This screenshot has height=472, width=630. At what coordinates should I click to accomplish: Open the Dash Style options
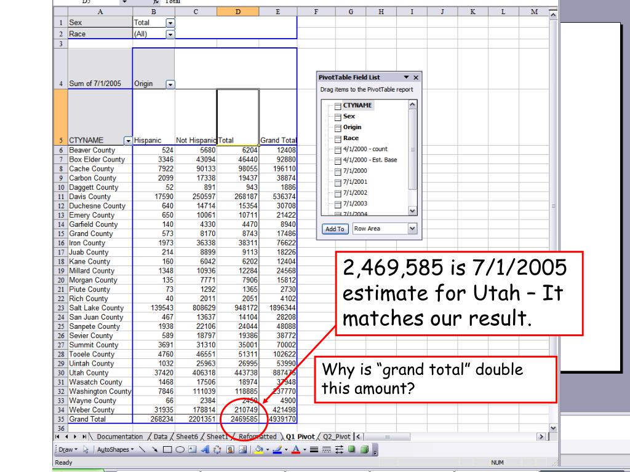click(x=327, y=449)
